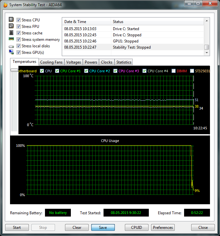220x236 pixels.
Task: Click the 9% CPU usage reading
Action: [x=197, y=191]
